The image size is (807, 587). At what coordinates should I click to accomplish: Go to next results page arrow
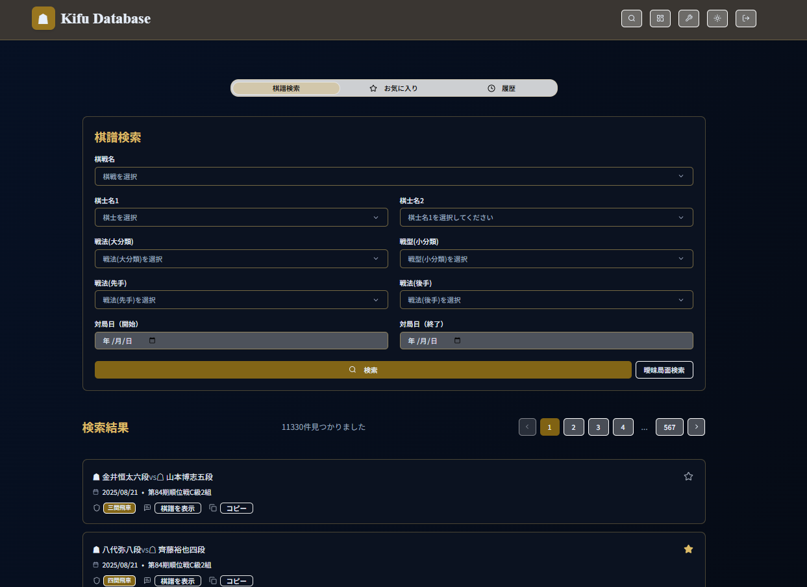(696, 427)
